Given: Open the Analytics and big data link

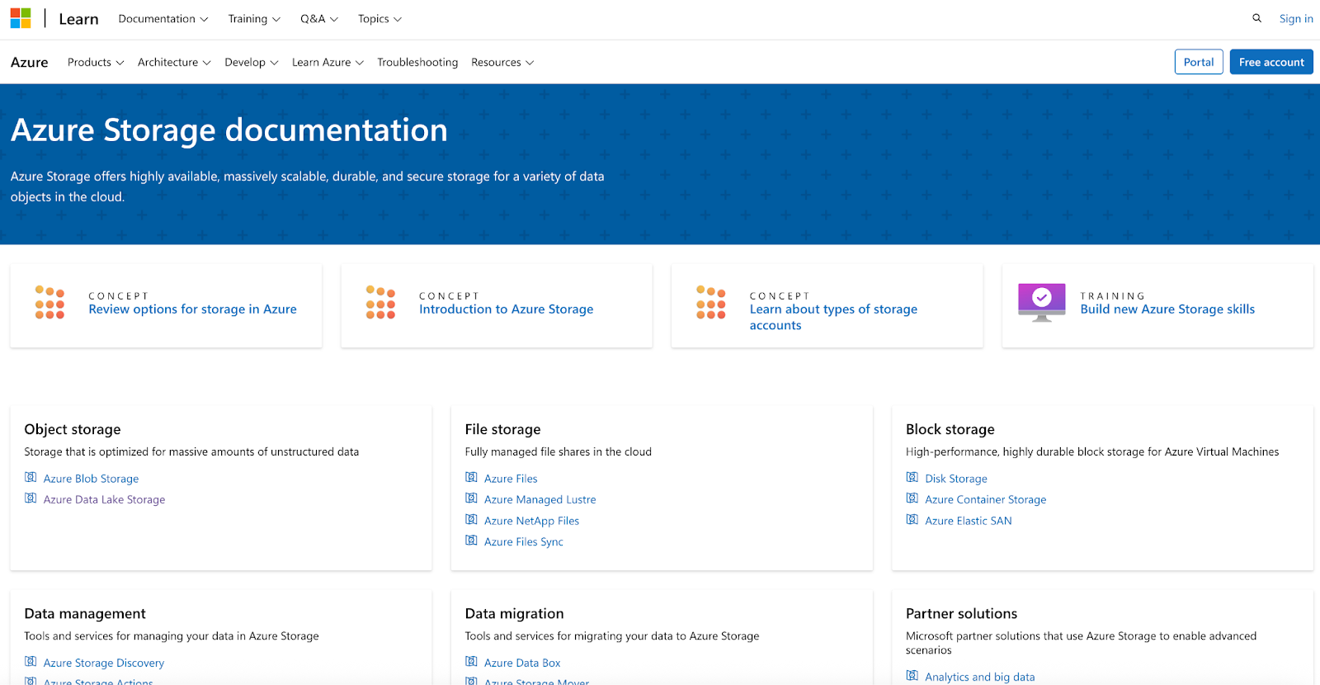Looking at the screenshot, I should [x=980, y=677].
